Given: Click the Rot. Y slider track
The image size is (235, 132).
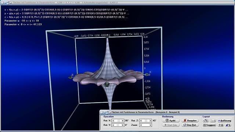Looking at the screenshot, I should 118,125.
